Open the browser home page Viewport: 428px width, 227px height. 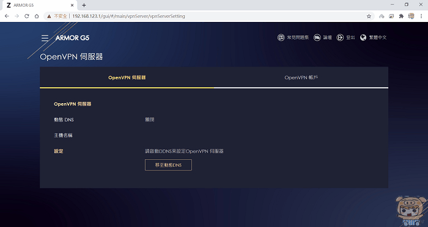click(x=36, y=16)
